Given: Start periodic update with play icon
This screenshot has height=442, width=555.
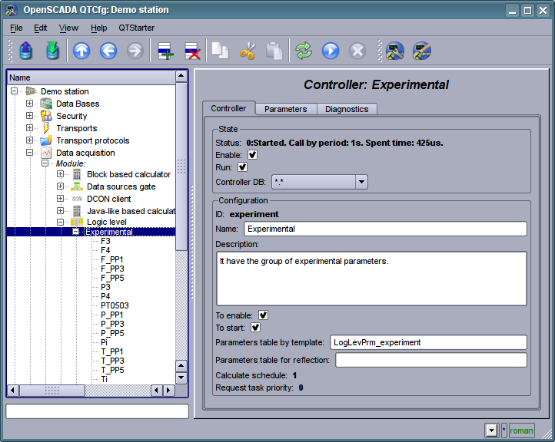Looking at the screenshot, I should pos(331,51).
